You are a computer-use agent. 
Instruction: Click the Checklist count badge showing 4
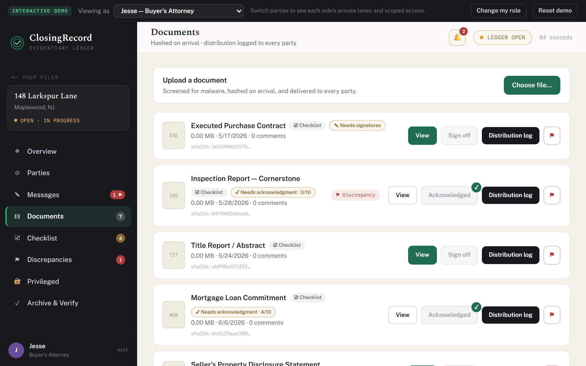pyautogui.click(x=121, y=238)
